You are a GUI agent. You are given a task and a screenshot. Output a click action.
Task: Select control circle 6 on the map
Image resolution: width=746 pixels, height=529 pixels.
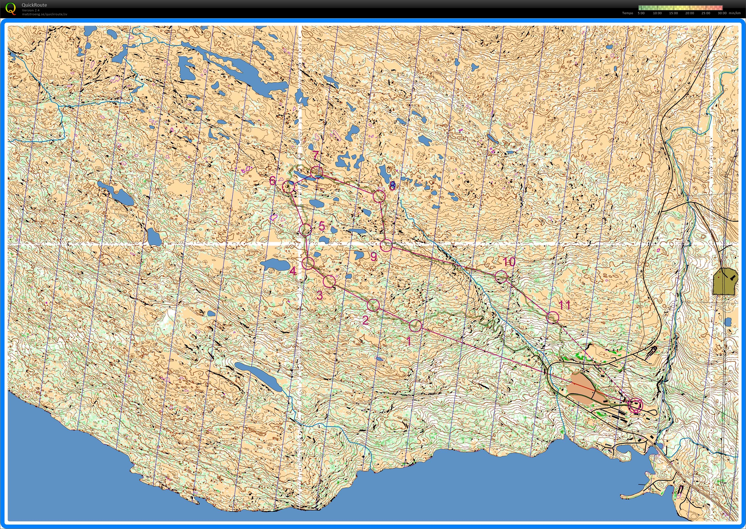pos(288,187)
